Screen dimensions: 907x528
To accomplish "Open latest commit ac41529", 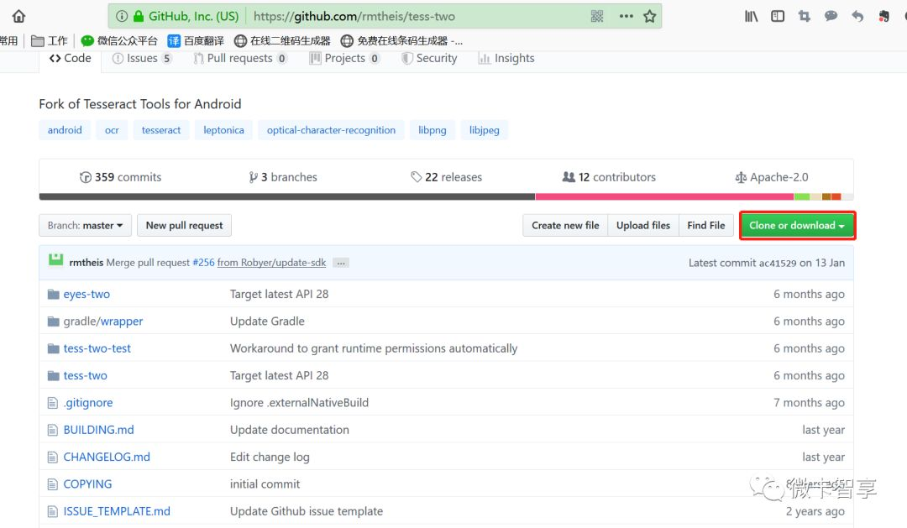I will (x=778, y=263).
